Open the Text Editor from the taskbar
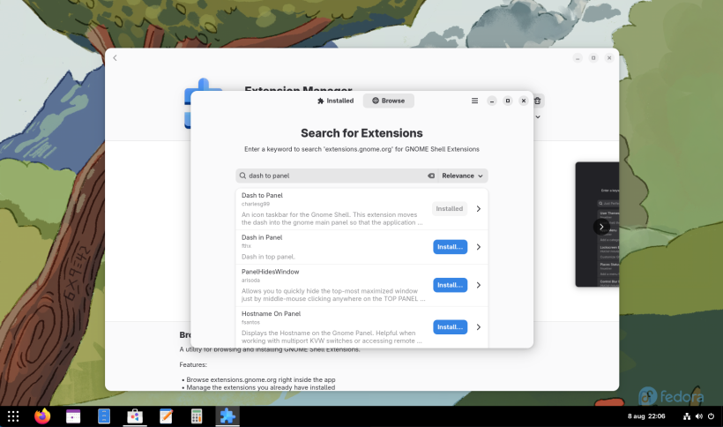This screenshot has width=723, height=427. [166, 416]
